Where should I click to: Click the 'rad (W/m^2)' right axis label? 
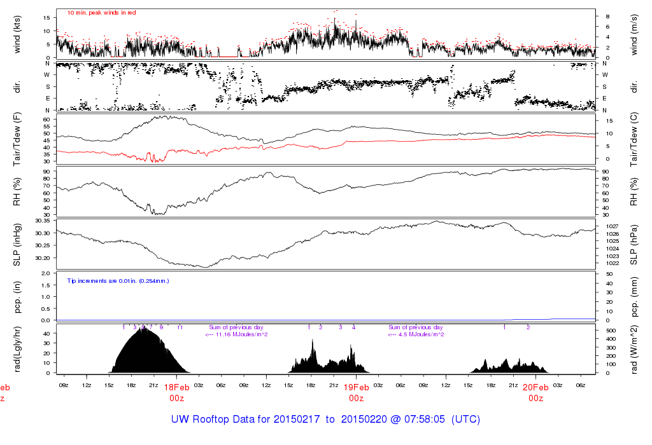coord(634,350)
